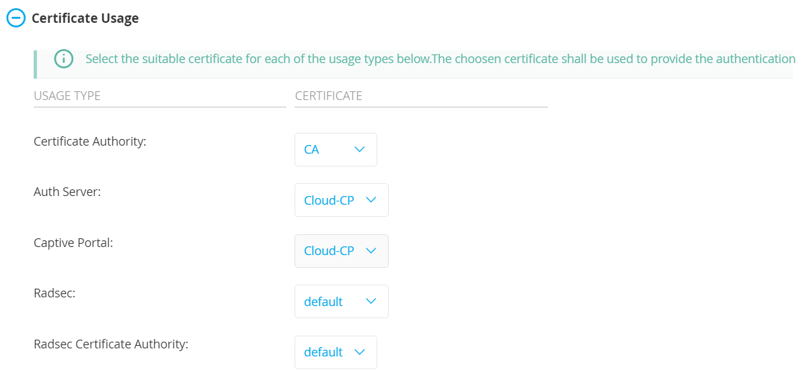
Task: Collapse the Certificate Usage section
Action: (x=15, y=18)
